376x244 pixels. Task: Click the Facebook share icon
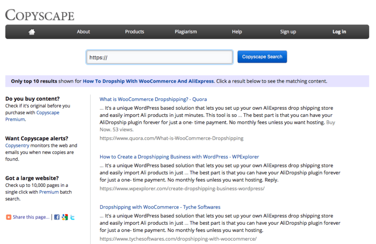pyautogui.click(x=57, y=217)
